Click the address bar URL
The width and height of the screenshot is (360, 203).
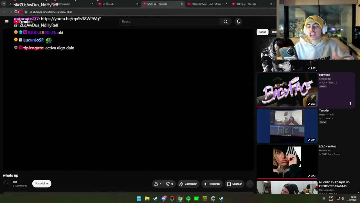click(x=51, y=12)
